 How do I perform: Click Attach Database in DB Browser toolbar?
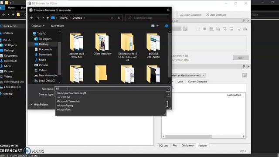click(x=190, y=15)
